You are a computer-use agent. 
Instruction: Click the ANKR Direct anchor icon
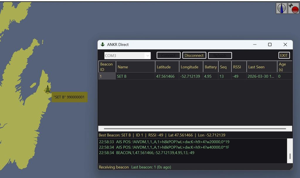coord(103,44)
